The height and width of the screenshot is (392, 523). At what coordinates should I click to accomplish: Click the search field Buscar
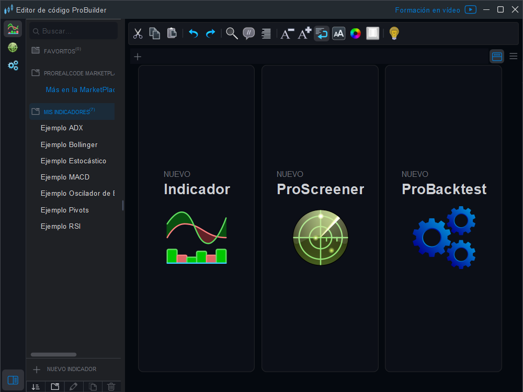(73, 31)
